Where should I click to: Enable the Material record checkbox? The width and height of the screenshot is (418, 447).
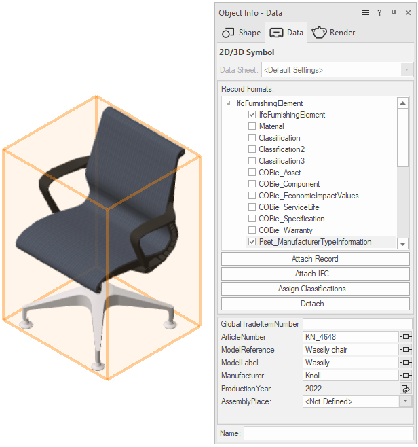click(x=252, y=127)
